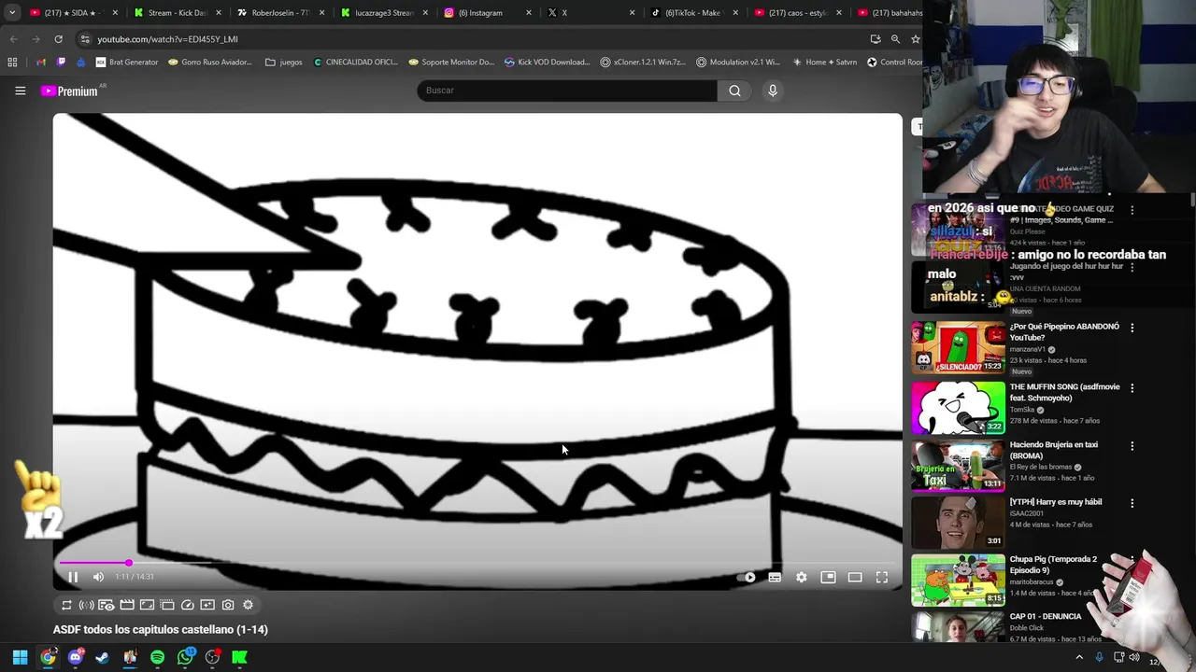Viewport: 1196px width, 672px height.
Task: Open the tab search dropdown arrow
Action: pos(12,13)
